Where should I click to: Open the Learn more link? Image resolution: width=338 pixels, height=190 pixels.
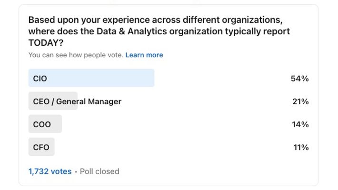[x=144, y=55]
